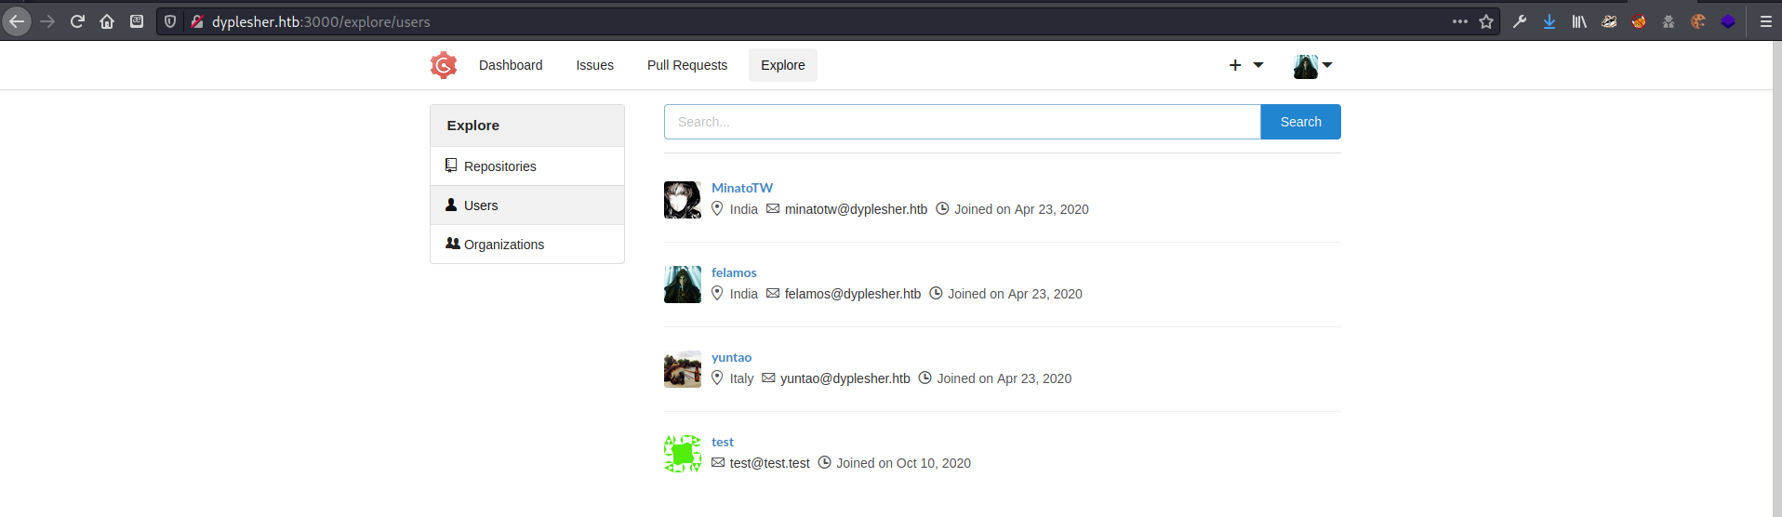1782x517 pixels.
Task: Select Repositories in the Explore sidebar
Action: [x=499, y=166]
